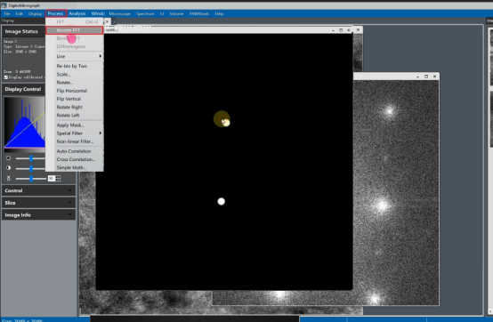Click the DigitalMicrograph app icon in title bar
493x322 pixels.
click(x=4, y=5)
